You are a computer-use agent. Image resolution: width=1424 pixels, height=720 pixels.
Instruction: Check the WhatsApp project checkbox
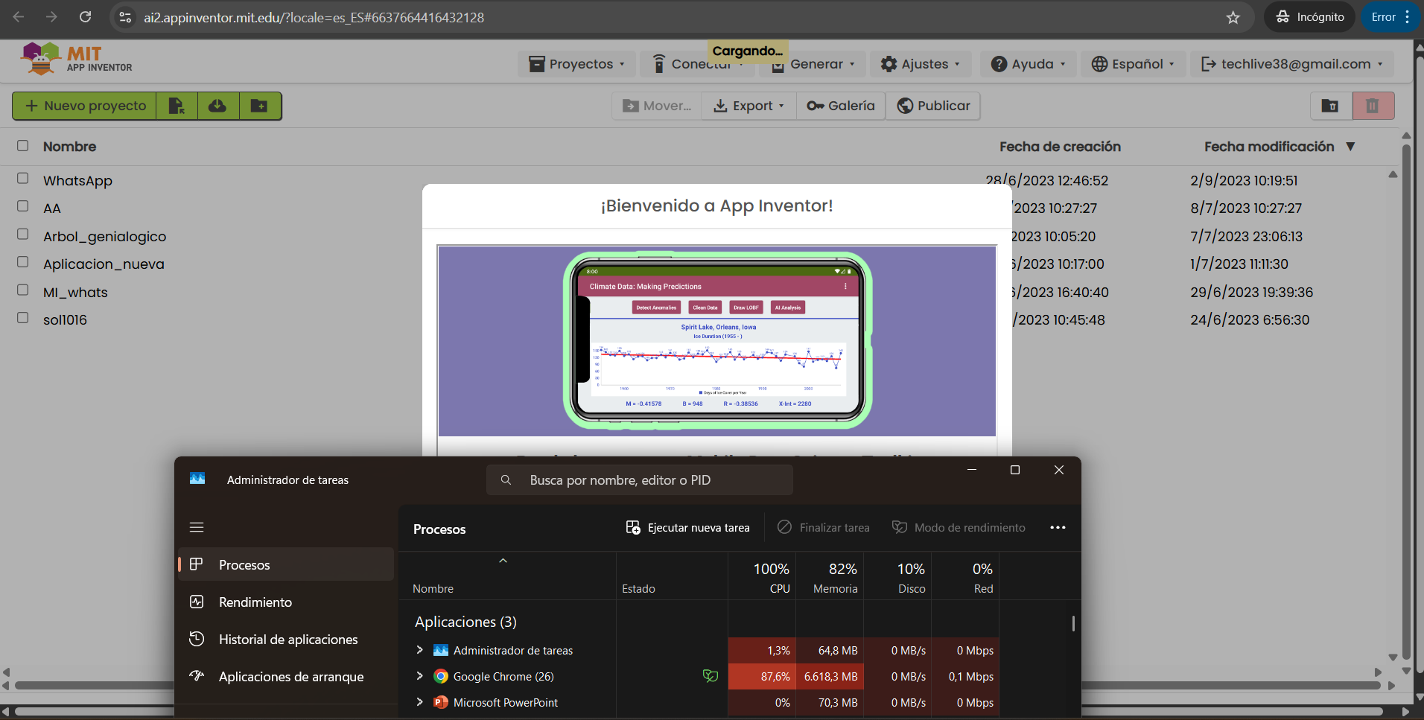click(x=23, y=179)
